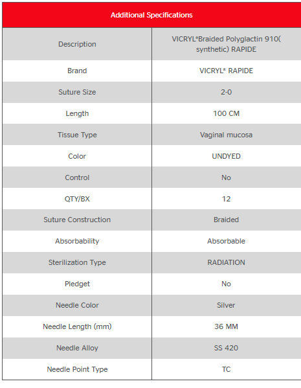Image resolution: width=301 pixels, height=388 pixels.
Task: Select the Description label cell
Action: click(77, 44)
